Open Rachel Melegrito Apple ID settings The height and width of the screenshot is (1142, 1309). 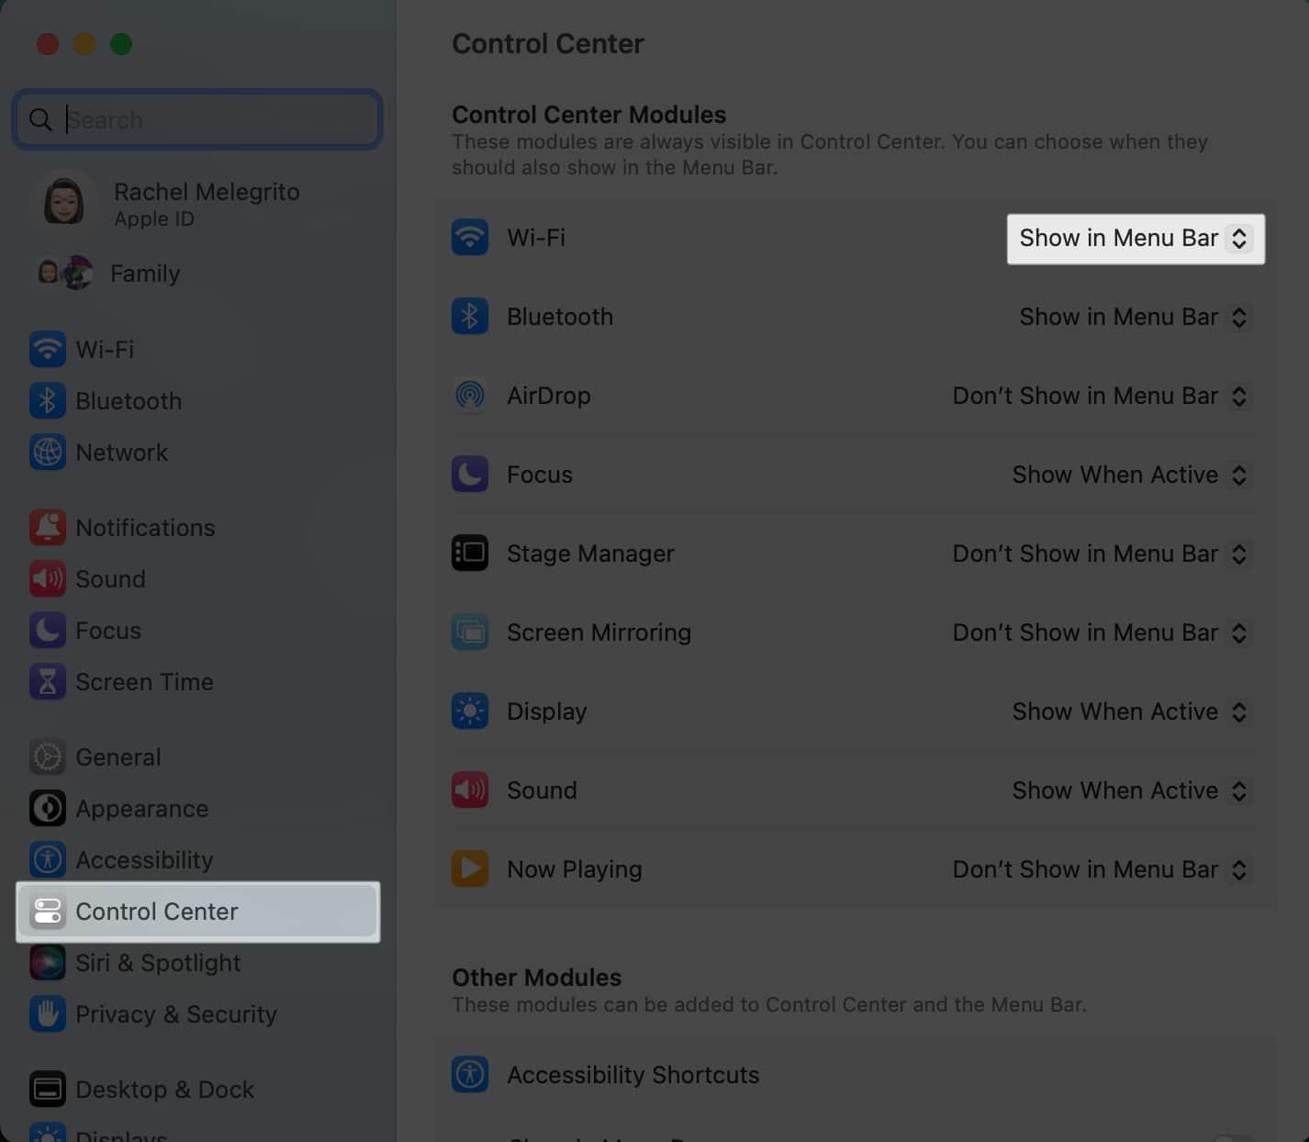[x=198, y=203]
